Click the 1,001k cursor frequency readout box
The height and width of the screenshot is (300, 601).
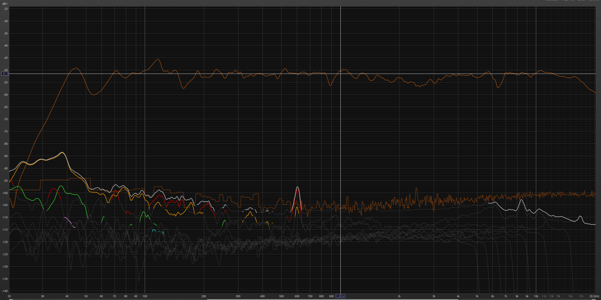click(x=340, y=296)
